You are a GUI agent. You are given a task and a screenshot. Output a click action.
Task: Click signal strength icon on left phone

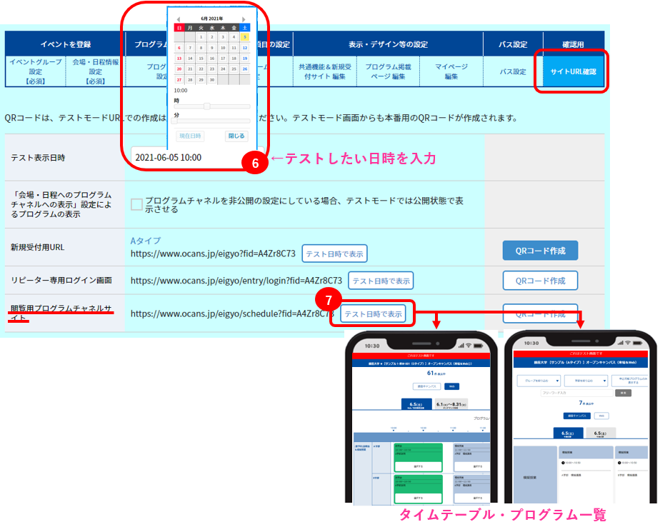(x=461, y=346)
